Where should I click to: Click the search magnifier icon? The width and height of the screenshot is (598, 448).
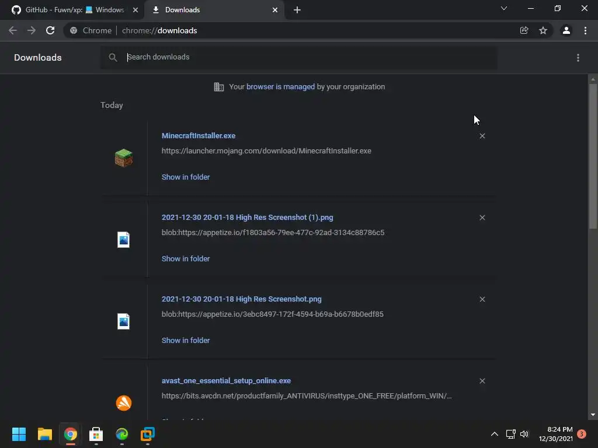pyautogui.click(x=113, y=58)
